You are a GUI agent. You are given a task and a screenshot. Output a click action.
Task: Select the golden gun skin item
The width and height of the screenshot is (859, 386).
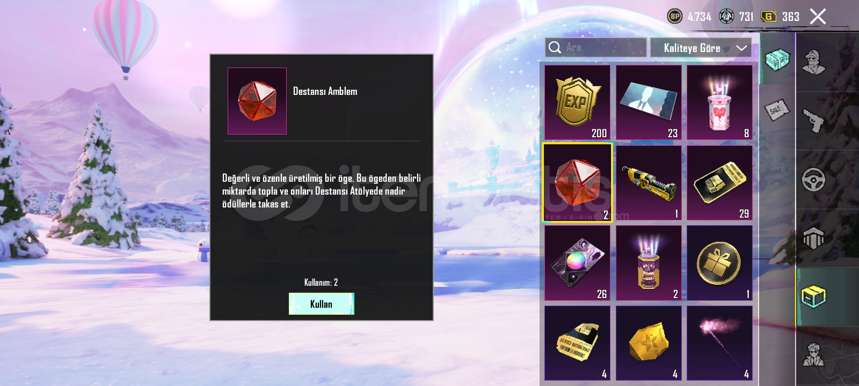tap(649, 183)
